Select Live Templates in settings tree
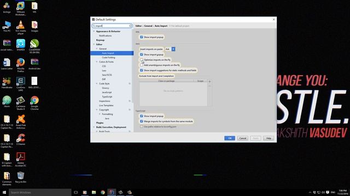 pos(106,105)
